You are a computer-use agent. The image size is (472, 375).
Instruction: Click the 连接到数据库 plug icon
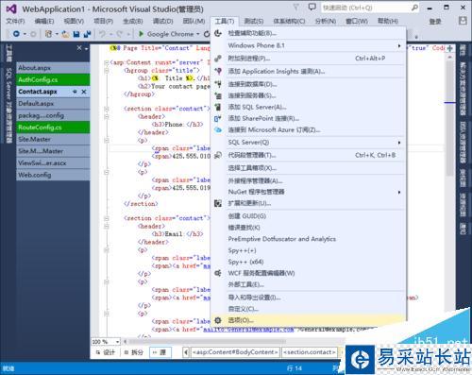click(218, 84)
